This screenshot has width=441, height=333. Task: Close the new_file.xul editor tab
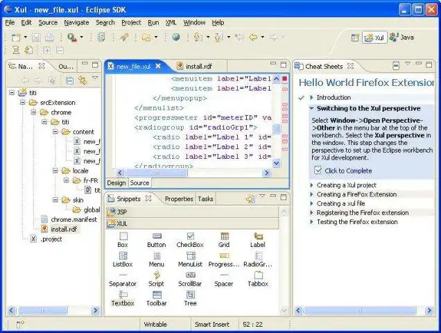coord(158,66)
